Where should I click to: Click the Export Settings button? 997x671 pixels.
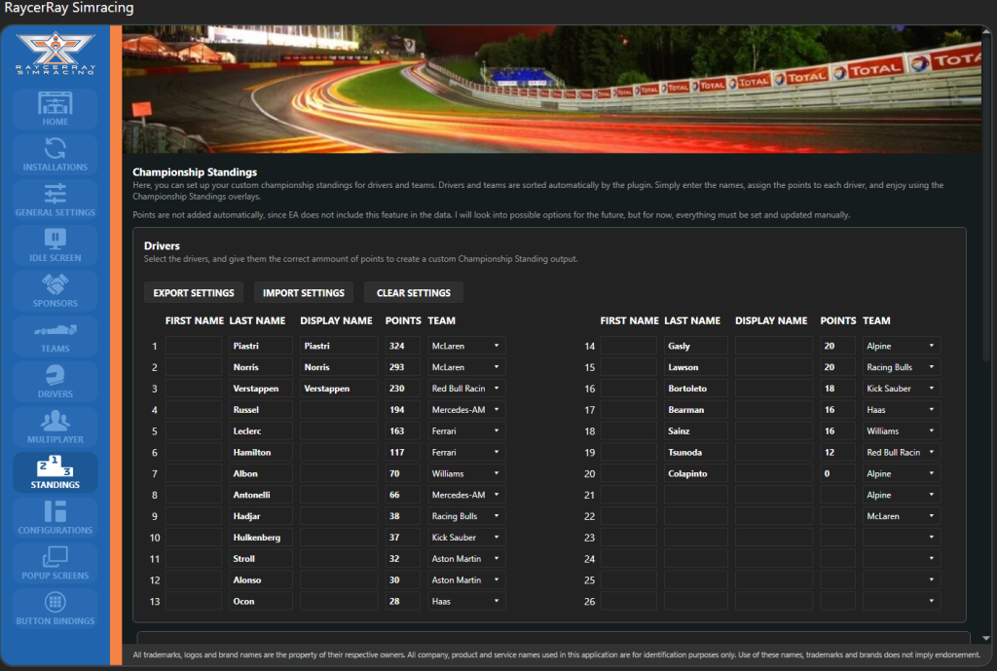194,293
